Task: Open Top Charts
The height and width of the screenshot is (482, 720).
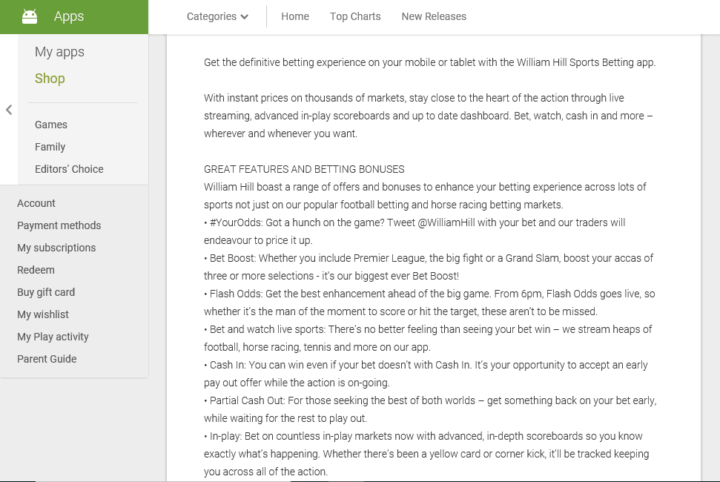Action: click(355, 16)
